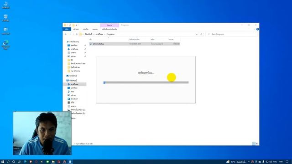Click ENG language indicator in taskbar
The image size is (292, 164).
pyautogui.click(x=275, y=162)
